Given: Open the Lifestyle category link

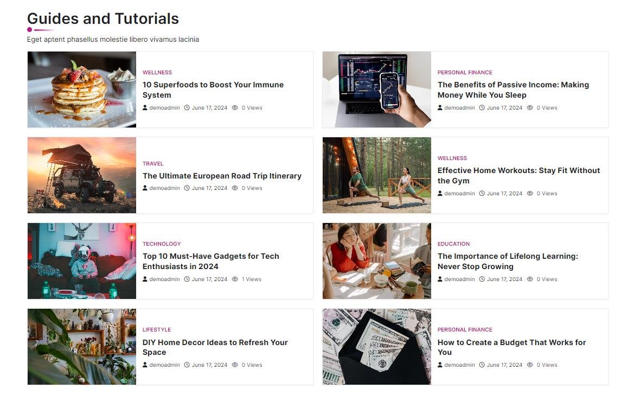Looking at the screenshot, I should click(157, 329).
